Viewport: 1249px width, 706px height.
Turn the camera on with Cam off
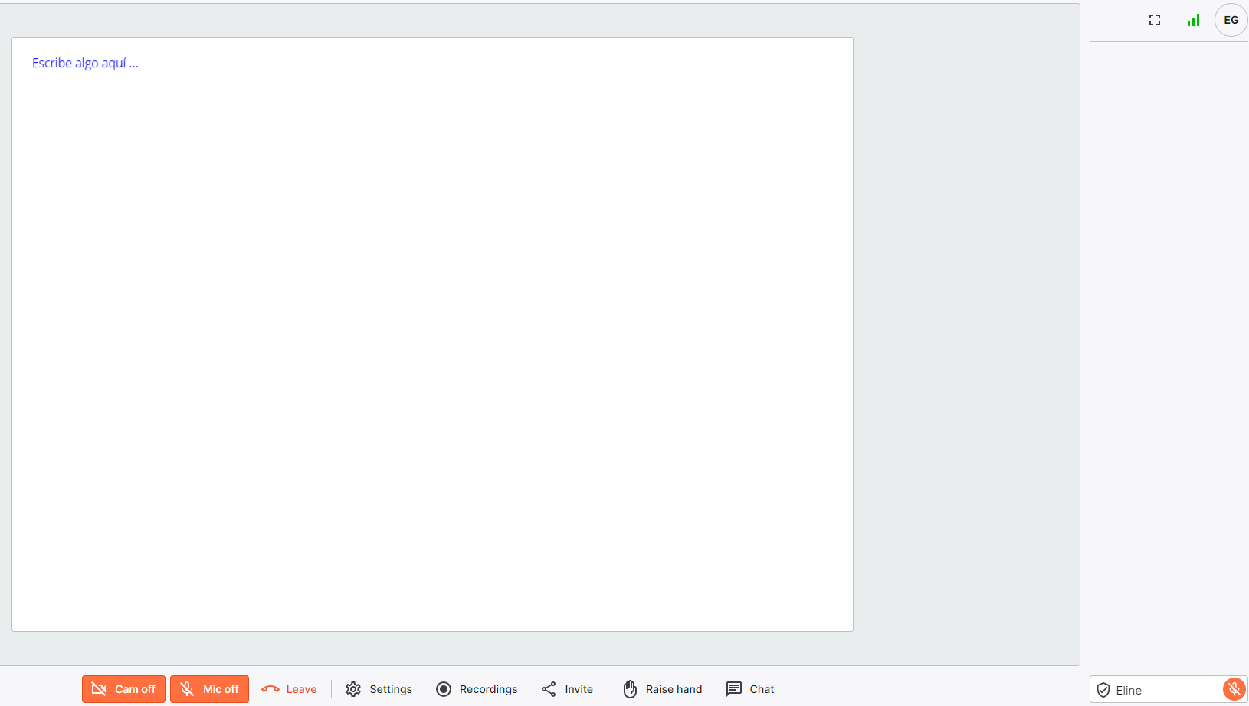pyautogui.click(x=123, y=689)
